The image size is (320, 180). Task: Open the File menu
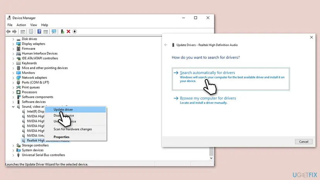pos(10,25)
